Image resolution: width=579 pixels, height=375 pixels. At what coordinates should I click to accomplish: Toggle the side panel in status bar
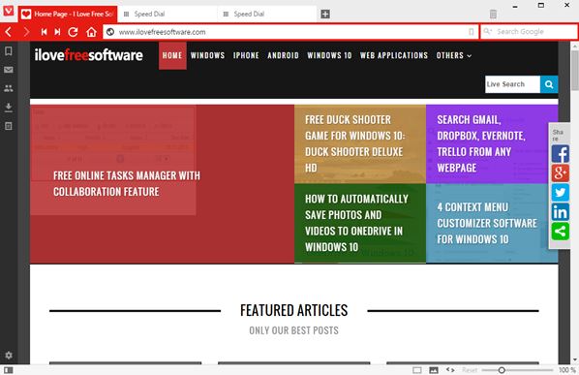coord(8,370)
